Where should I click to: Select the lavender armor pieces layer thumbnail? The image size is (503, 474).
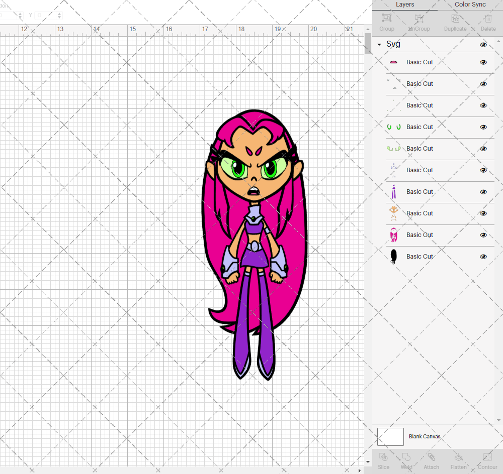394,170
